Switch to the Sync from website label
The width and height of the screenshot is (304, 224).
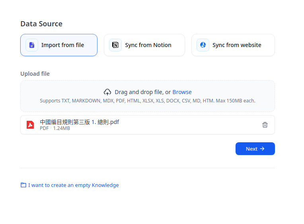(x=237, y=45)
